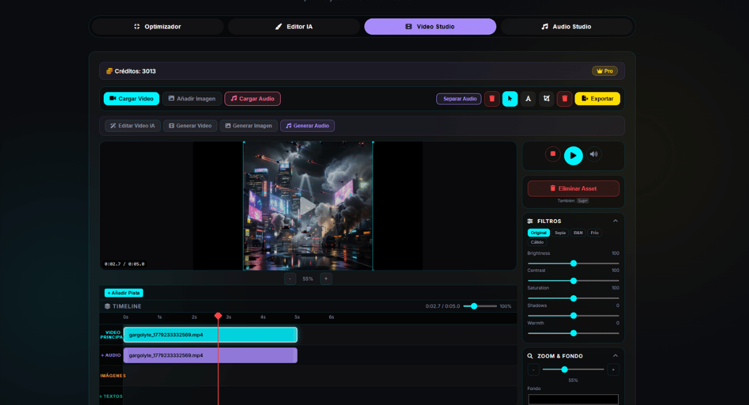
Task: Select the cyan video clip gargolyte_1779233332569.mp4
Action: coord(210,335)
